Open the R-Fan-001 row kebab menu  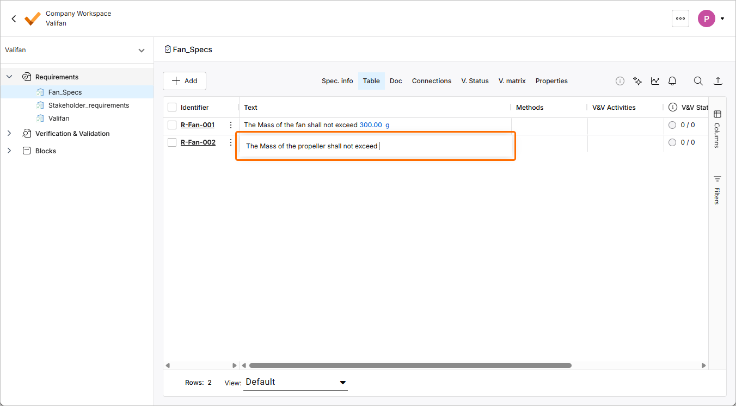point(231,125)
